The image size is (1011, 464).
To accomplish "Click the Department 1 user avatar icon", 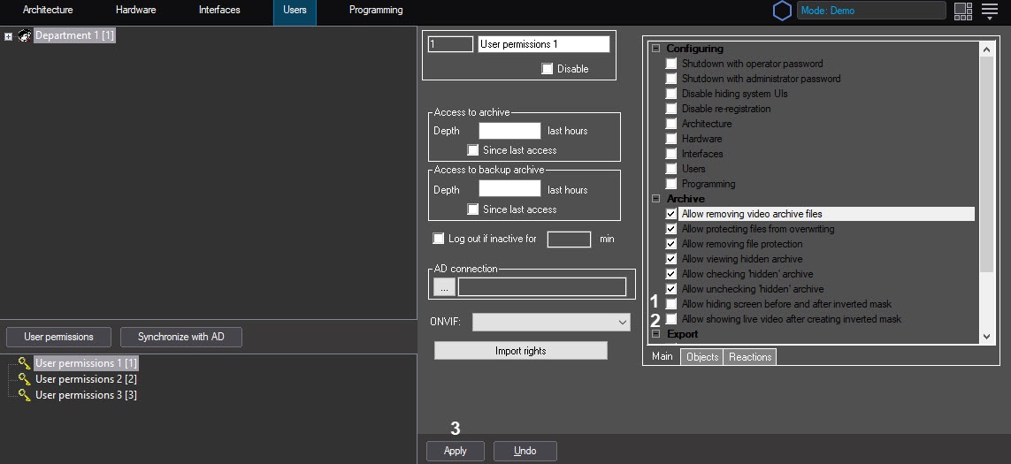I will coord(24,36).
